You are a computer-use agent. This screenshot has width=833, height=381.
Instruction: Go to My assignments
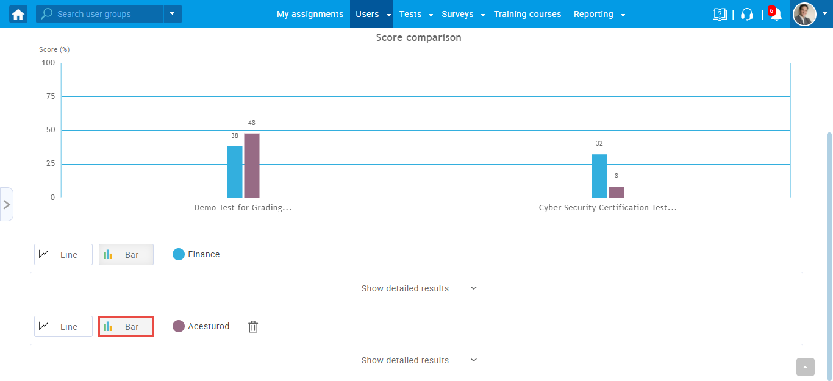coord(310,14)
